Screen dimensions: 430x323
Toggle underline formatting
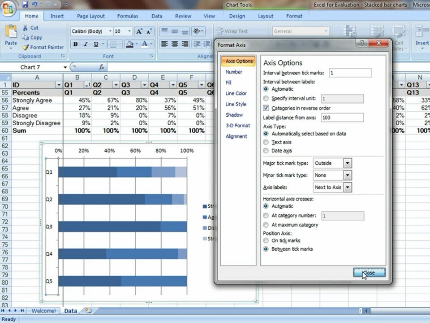(x=96, y=44)
